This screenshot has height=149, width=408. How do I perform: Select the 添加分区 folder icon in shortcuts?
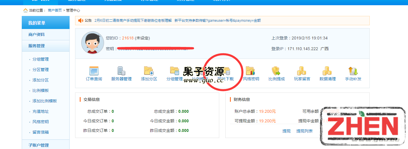(x=149, y=71)
